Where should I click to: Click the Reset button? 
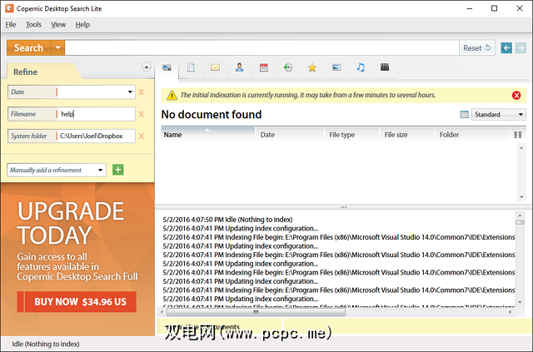(x=477, y=48)
